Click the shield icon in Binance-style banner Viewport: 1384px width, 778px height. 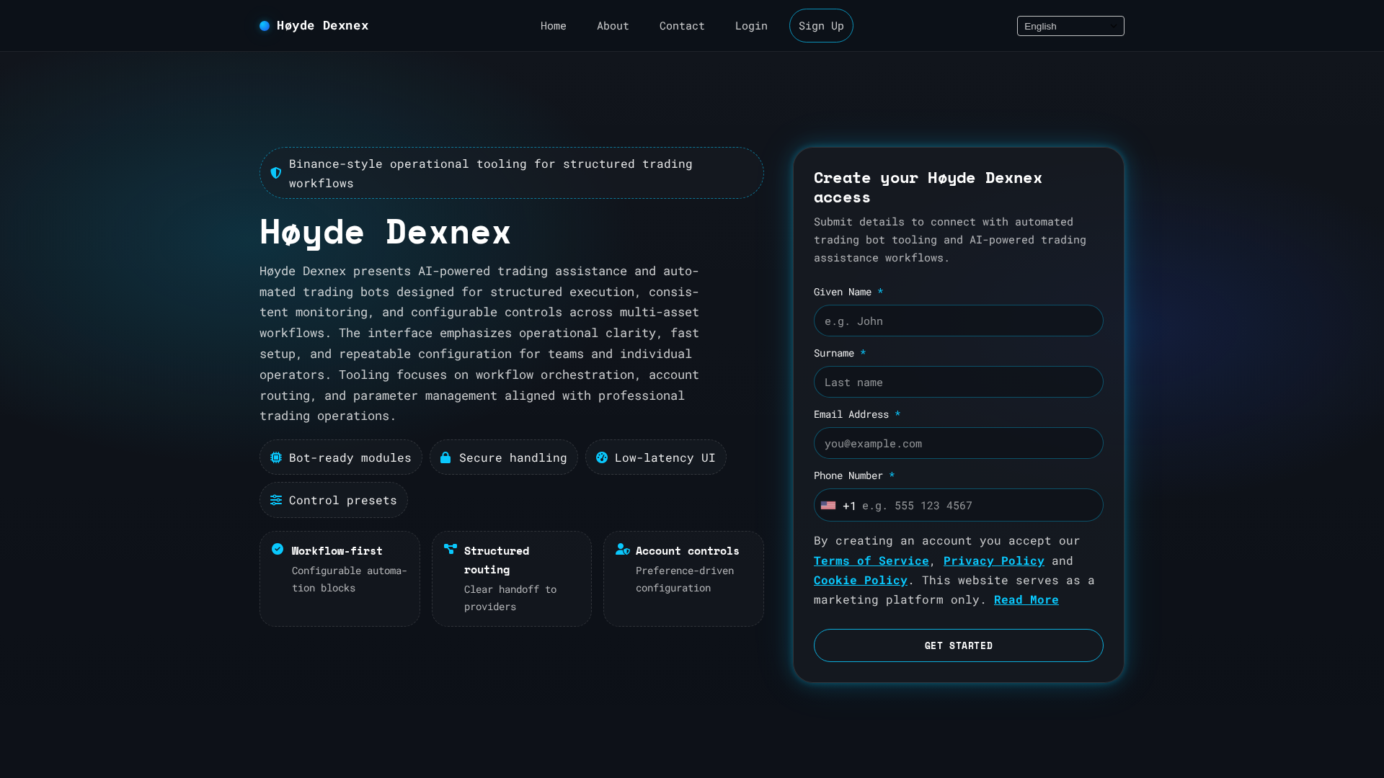276,173
